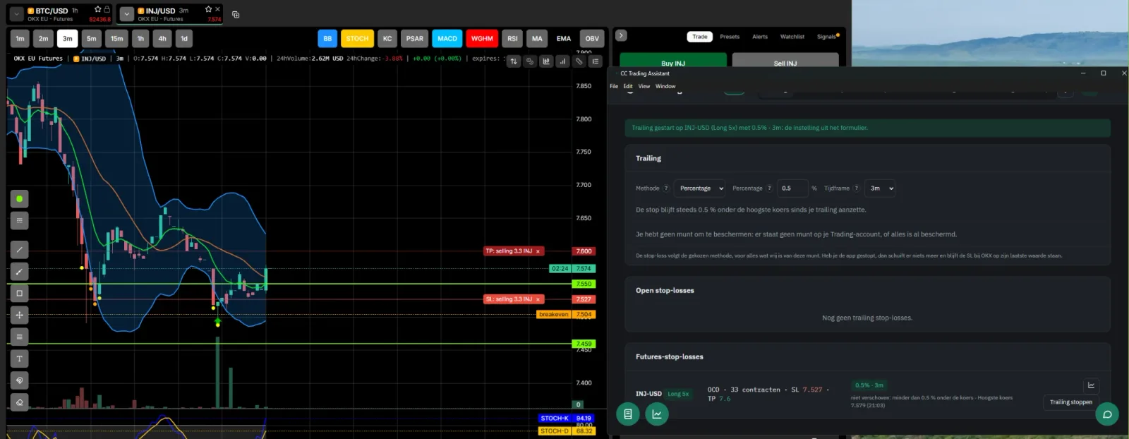Switch the chart to 15m timeframe

(117, 39)
